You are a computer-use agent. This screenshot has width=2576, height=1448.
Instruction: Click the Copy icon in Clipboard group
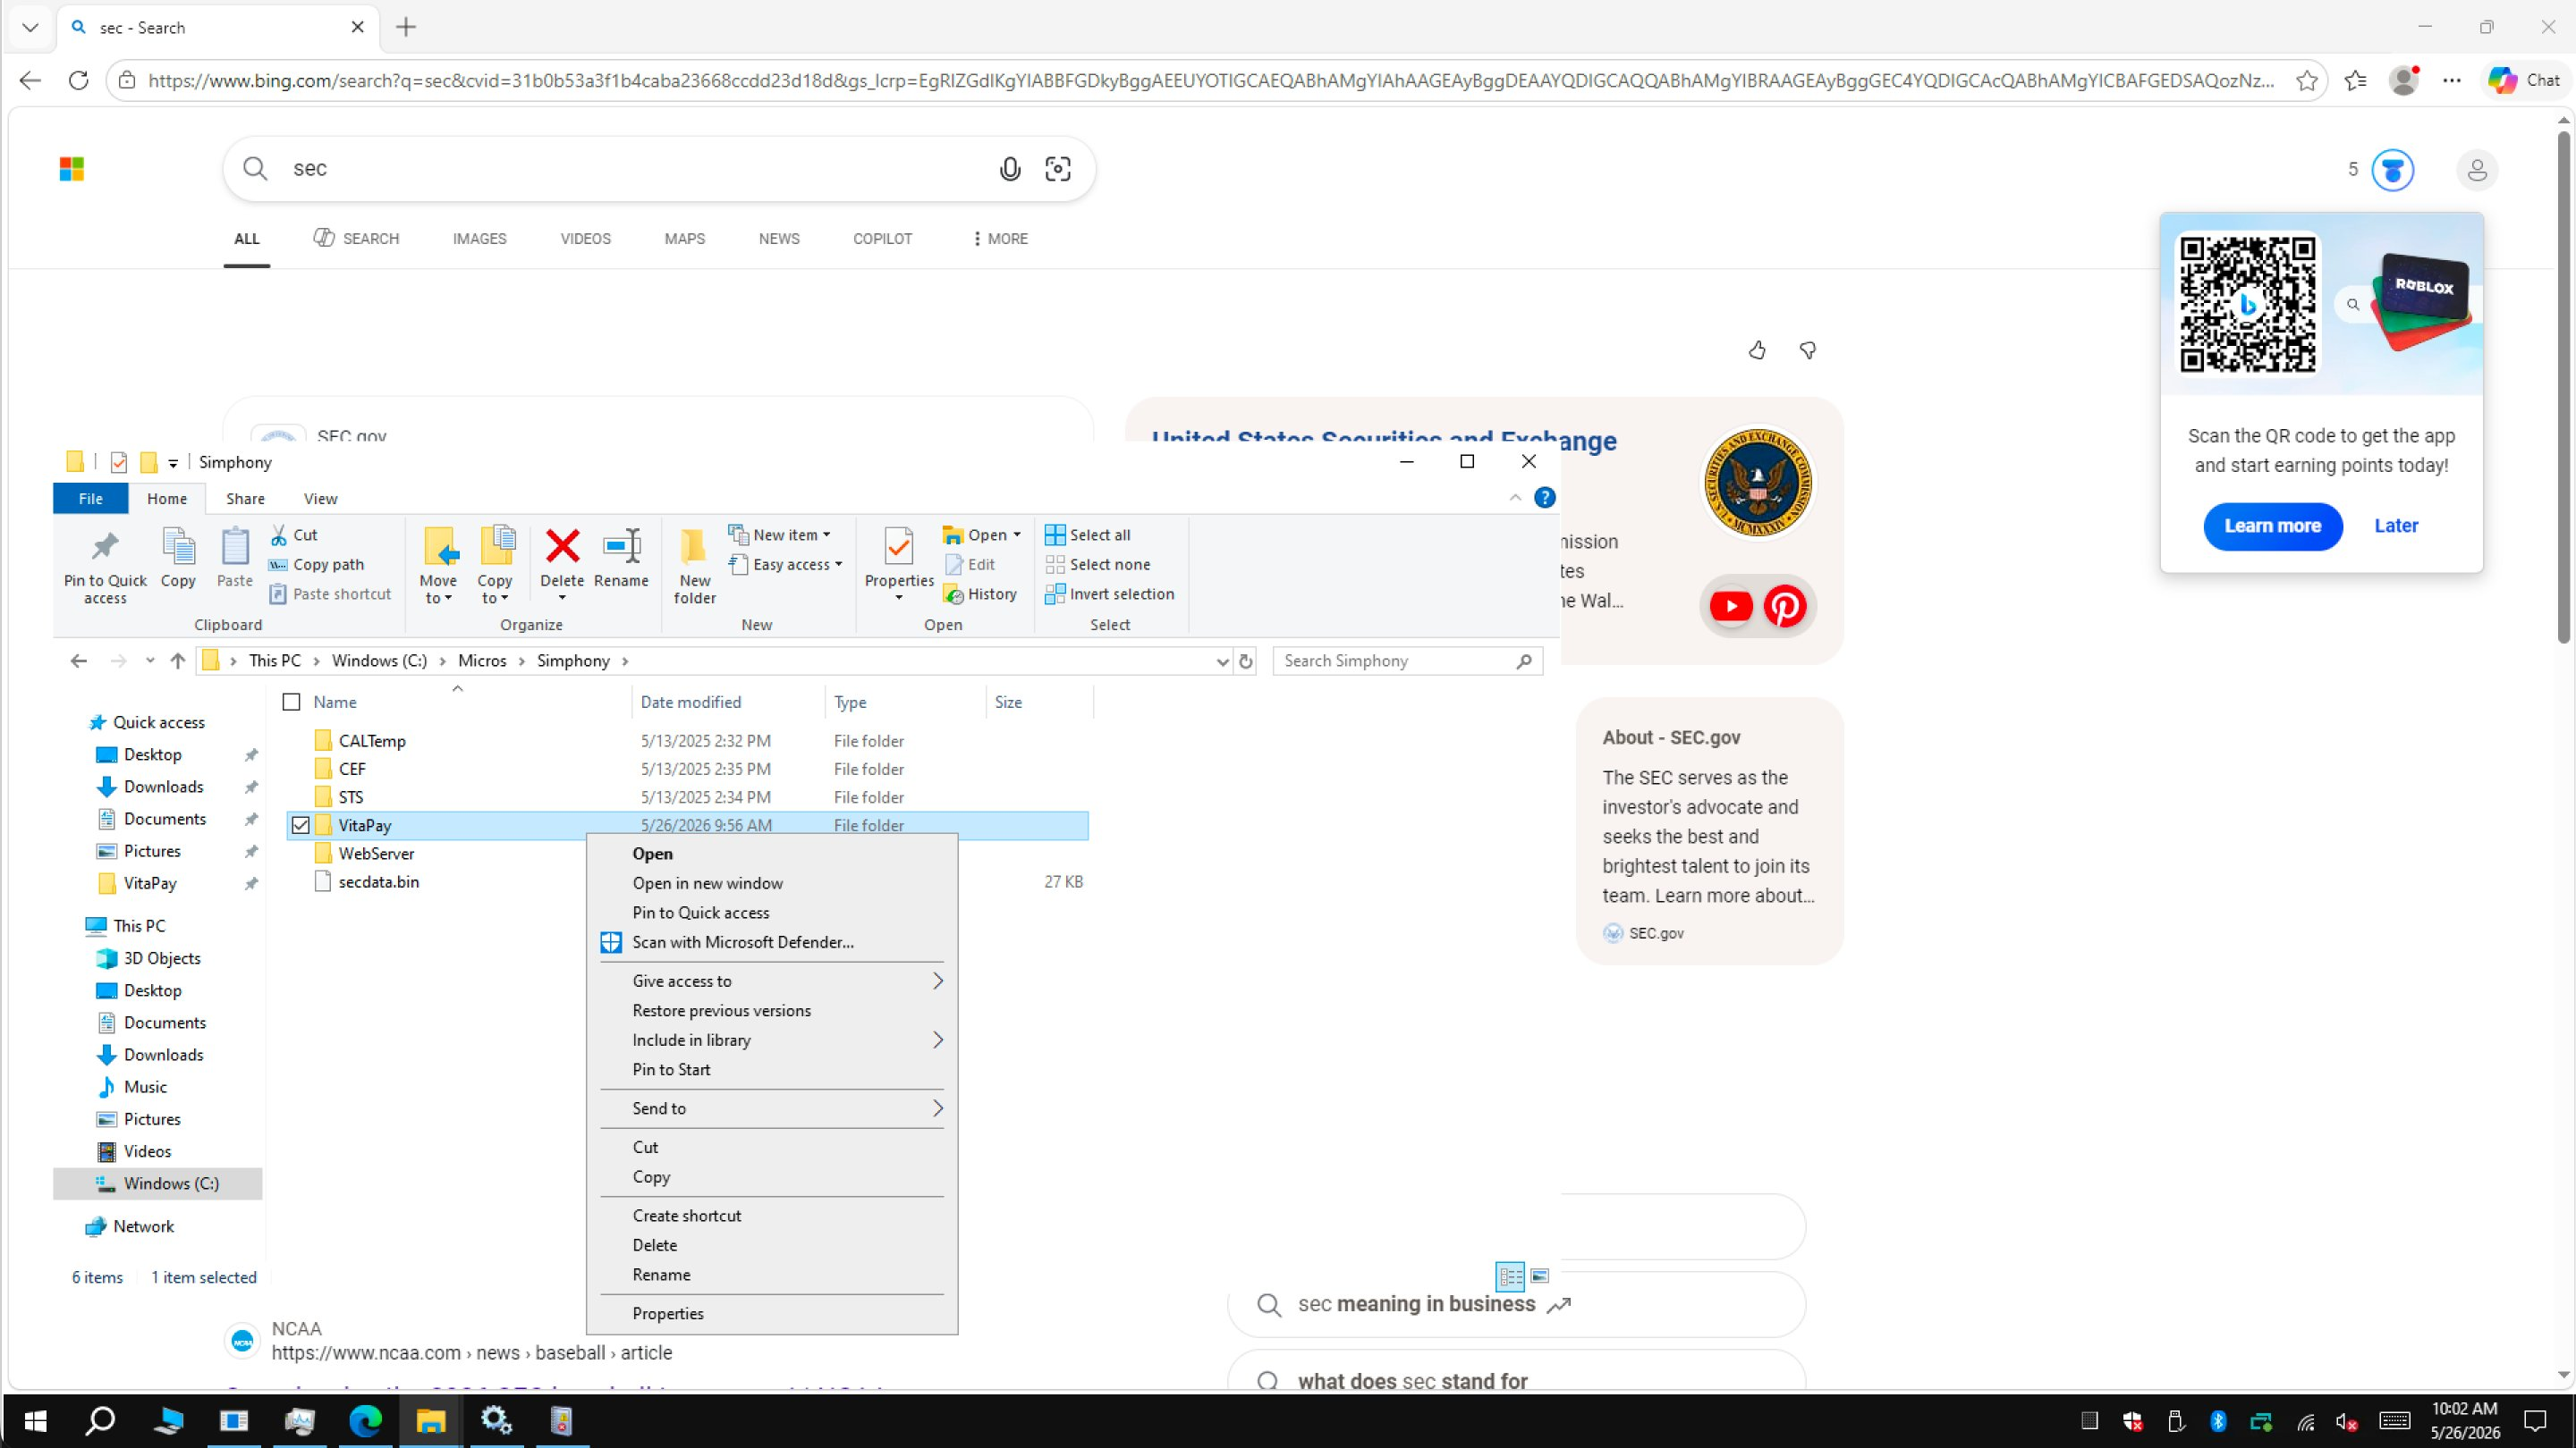click(178, 558)
